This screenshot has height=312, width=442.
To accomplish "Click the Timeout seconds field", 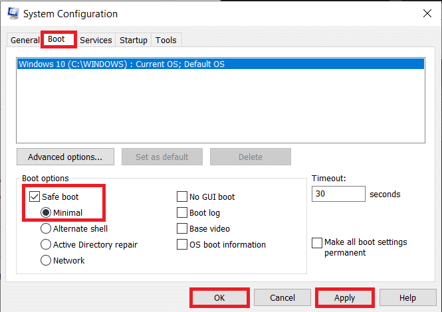I will (x=338, y=195).
